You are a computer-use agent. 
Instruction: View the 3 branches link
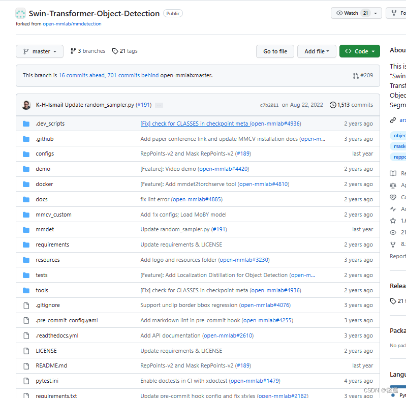click(88, 51)
